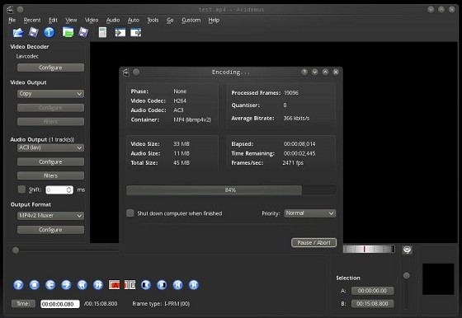The width and height of the screenshot is (462, 318).
Task: Click the green folder load project icon
Action: (68, 32)
